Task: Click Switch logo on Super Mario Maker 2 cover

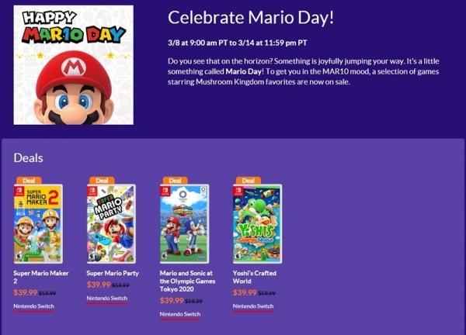Action: click(19, 191)
